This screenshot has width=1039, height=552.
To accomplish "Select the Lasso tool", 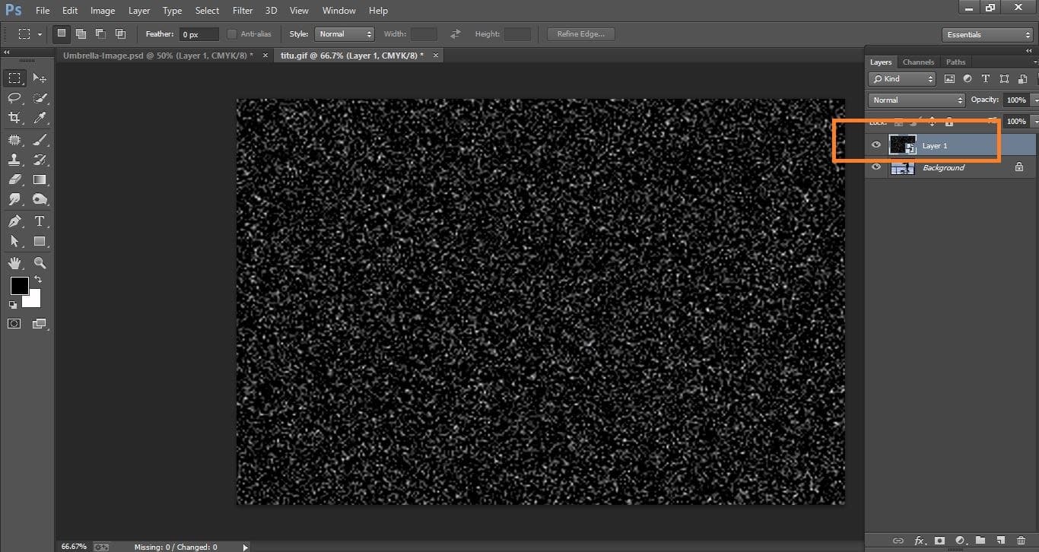I will point(14,97).
